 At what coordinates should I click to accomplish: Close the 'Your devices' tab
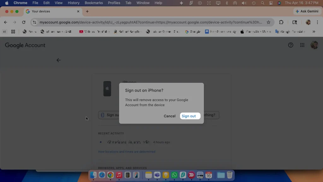78,11
